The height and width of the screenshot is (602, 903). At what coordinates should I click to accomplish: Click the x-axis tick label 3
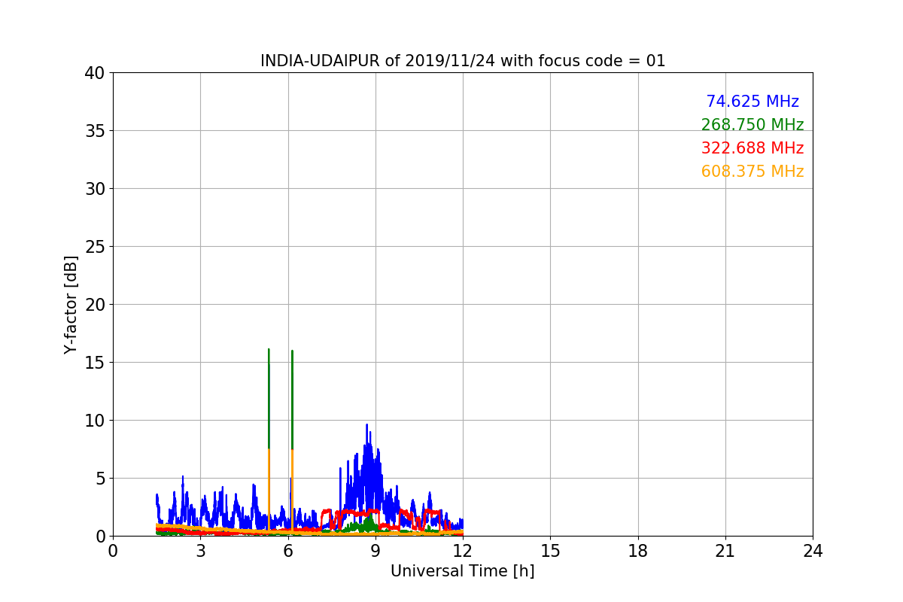pos(200,551)
